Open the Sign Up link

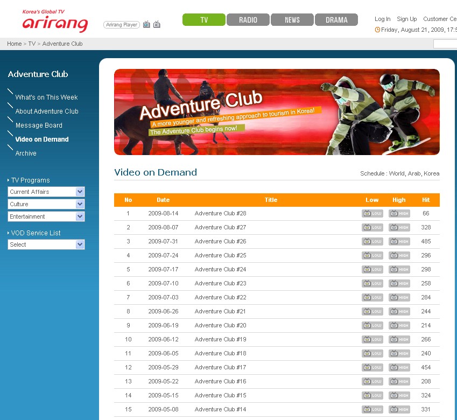(406, 19)
